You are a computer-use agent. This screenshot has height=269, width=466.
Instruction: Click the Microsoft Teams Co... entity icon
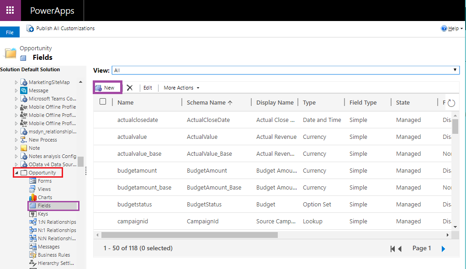[x=24, y=99]
